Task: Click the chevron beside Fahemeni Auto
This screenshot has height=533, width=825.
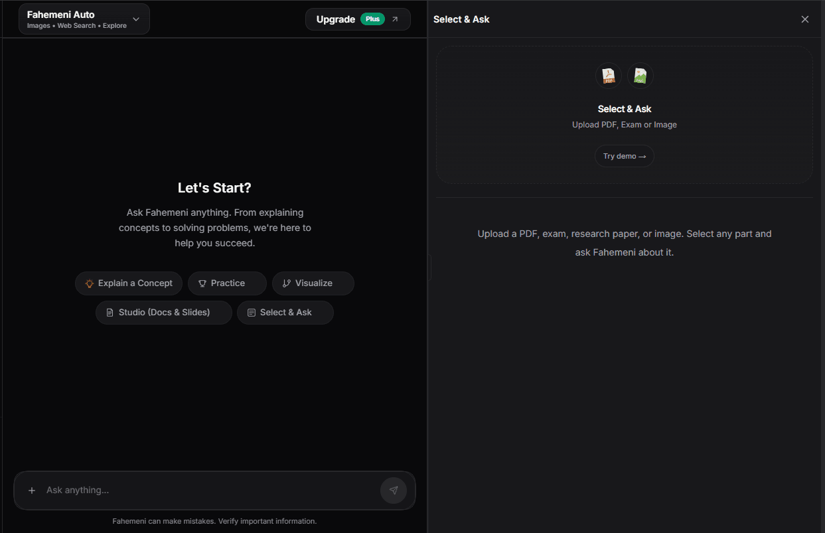Action: [x=136, y=19]
